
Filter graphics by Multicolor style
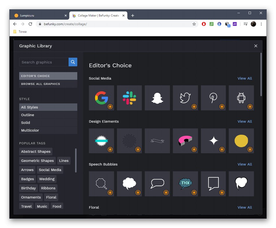(48, 130)
